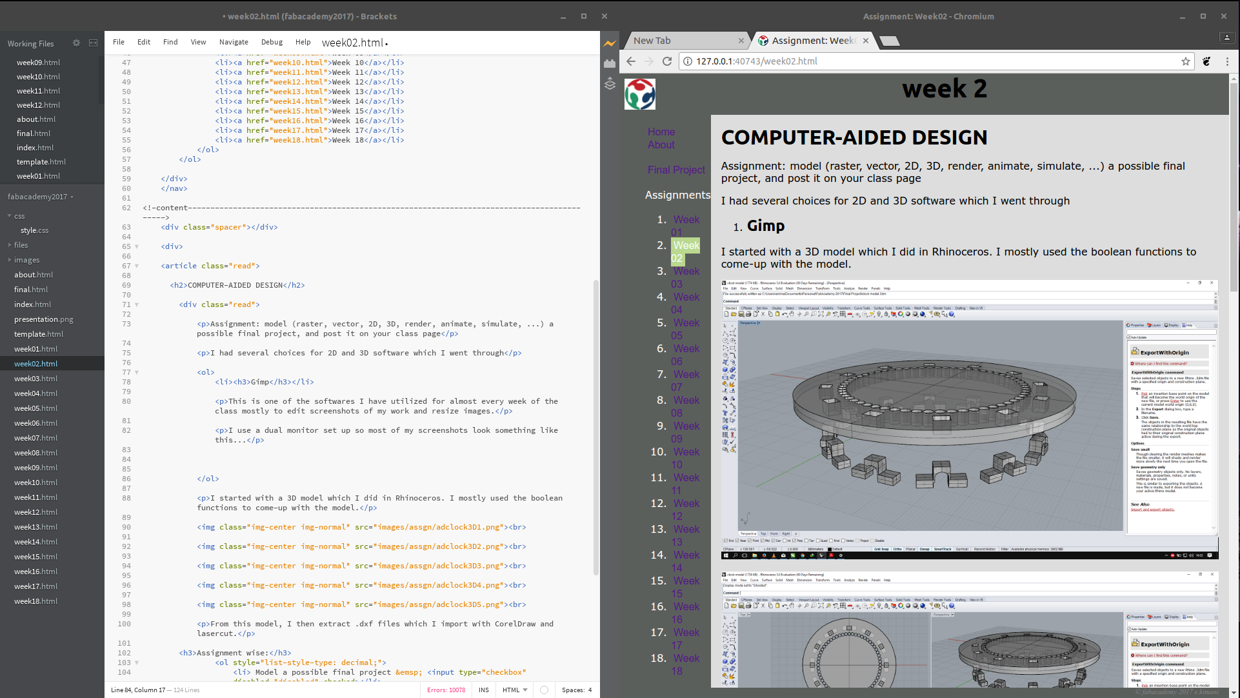Image resolution: width=1240 pixels, height=698 pixels.
Task: Go back in Chromium browser
Action: point(631,61)
